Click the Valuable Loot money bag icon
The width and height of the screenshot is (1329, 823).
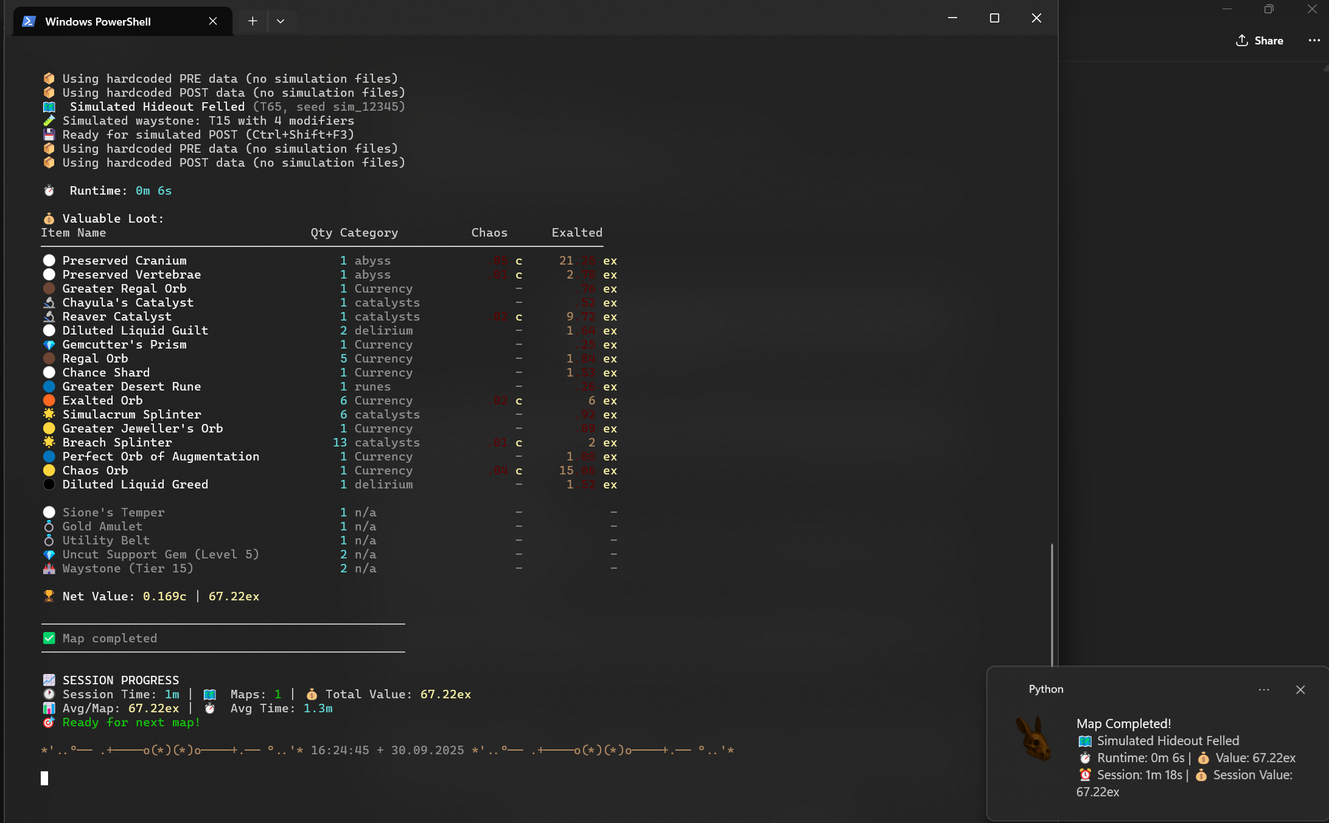tap(49, 218)
